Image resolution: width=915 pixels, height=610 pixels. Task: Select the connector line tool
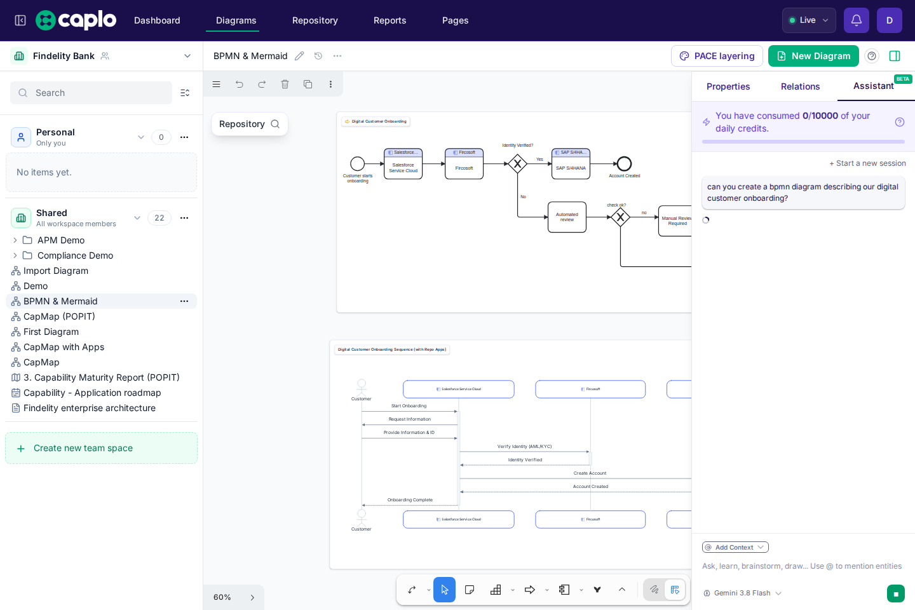point(412,590)
